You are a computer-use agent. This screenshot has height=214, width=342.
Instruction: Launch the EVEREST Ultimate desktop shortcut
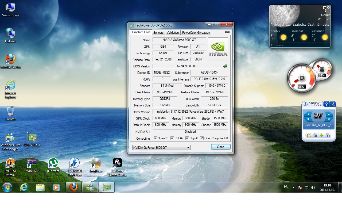click(10, 167)
